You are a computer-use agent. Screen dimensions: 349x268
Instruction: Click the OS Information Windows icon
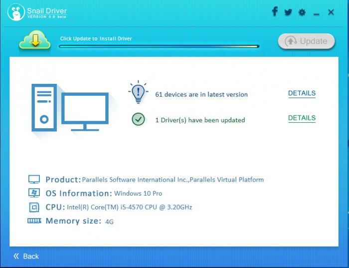[34, 193]
